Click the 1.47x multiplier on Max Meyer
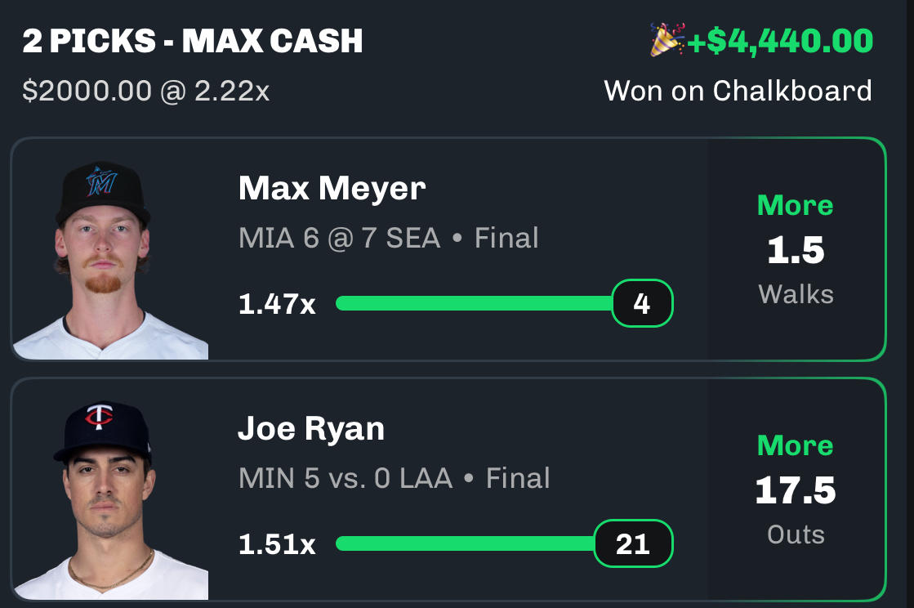914x608 pixels. [x=277, y=304]
